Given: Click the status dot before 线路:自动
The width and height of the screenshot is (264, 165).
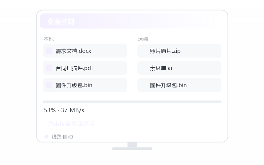Looking at the screenshot, I should [x=46, y=136].
